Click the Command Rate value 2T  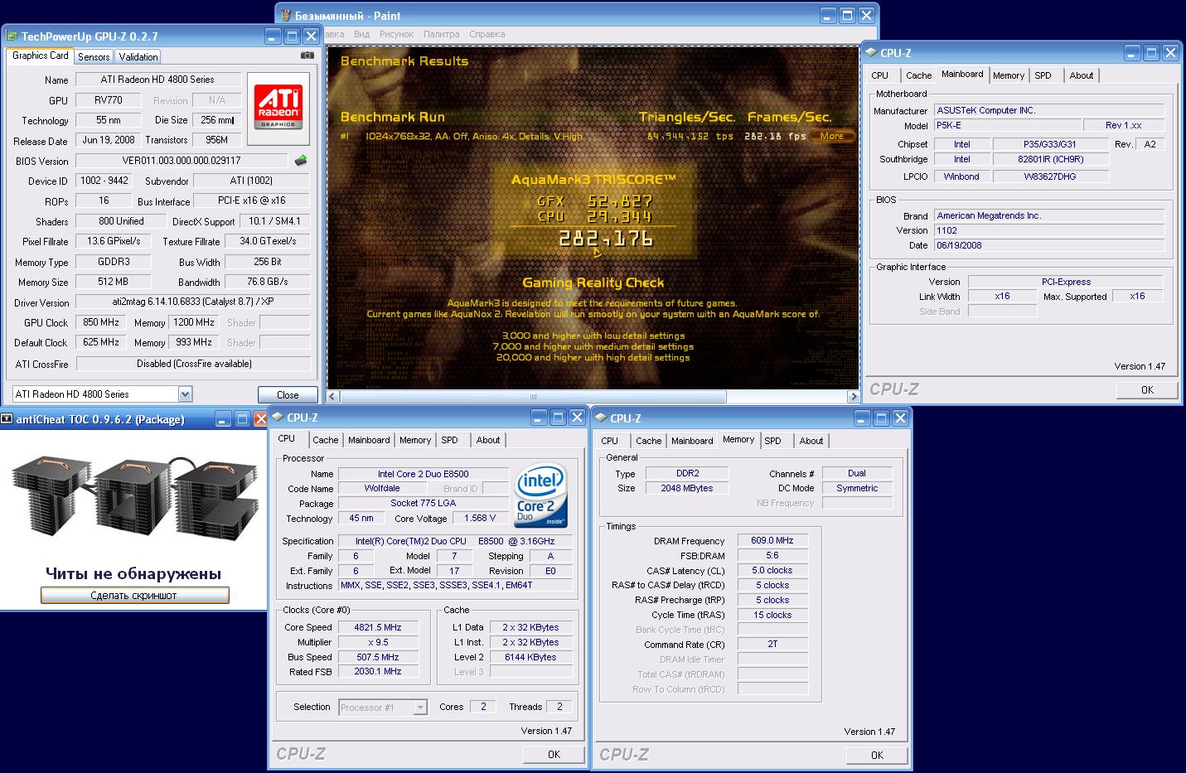click(772, 644)
